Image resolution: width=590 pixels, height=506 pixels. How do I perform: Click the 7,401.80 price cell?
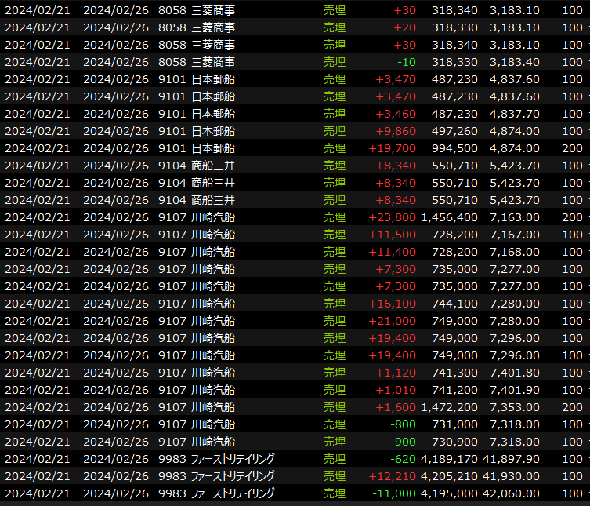point(514,373)
